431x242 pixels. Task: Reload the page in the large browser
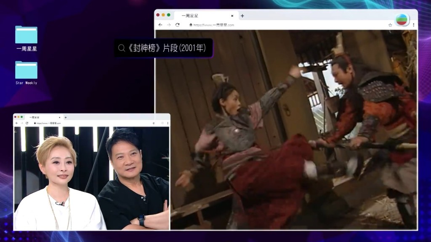[178, 25]
